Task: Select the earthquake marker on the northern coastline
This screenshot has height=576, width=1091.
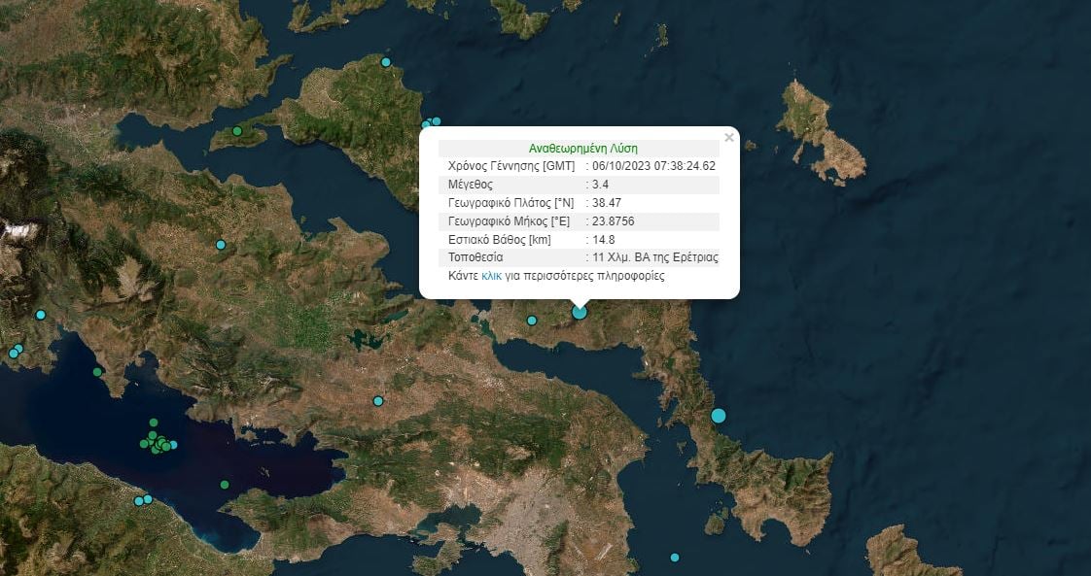Action: pos(386,60)
